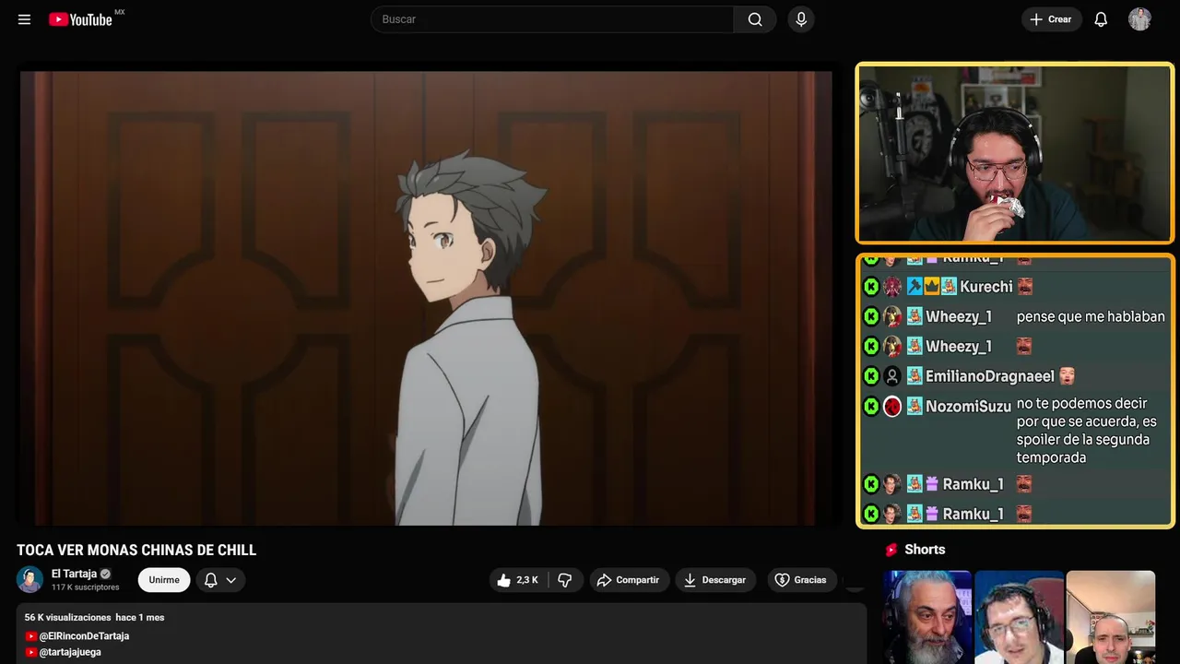This screenshot has width=1180, height=664.
Task: Dislike the video with thumbs down
Action: pyautogui.click(x=565, y=580)
